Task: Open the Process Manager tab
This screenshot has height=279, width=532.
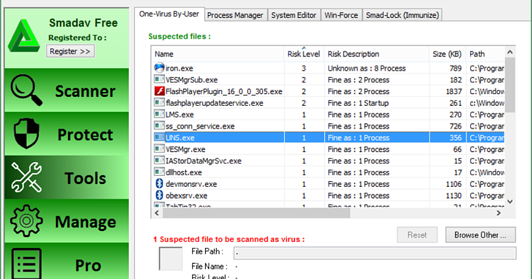Action: [x=235, y=15]
